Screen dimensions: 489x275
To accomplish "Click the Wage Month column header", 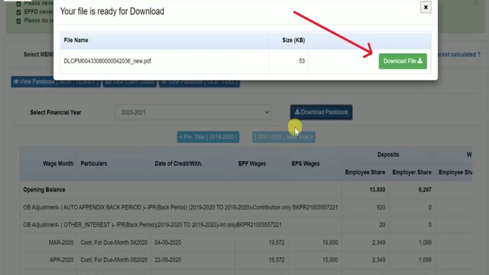I will (58, 164).
